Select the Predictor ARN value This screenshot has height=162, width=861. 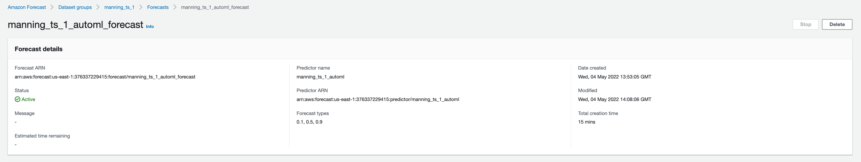pos(378,99)
